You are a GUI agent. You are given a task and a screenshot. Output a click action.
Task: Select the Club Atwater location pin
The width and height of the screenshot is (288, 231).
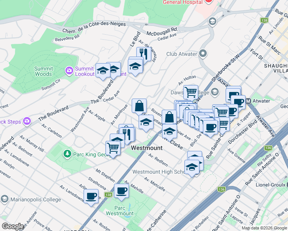pyautogui.click(x=203, y=54)
